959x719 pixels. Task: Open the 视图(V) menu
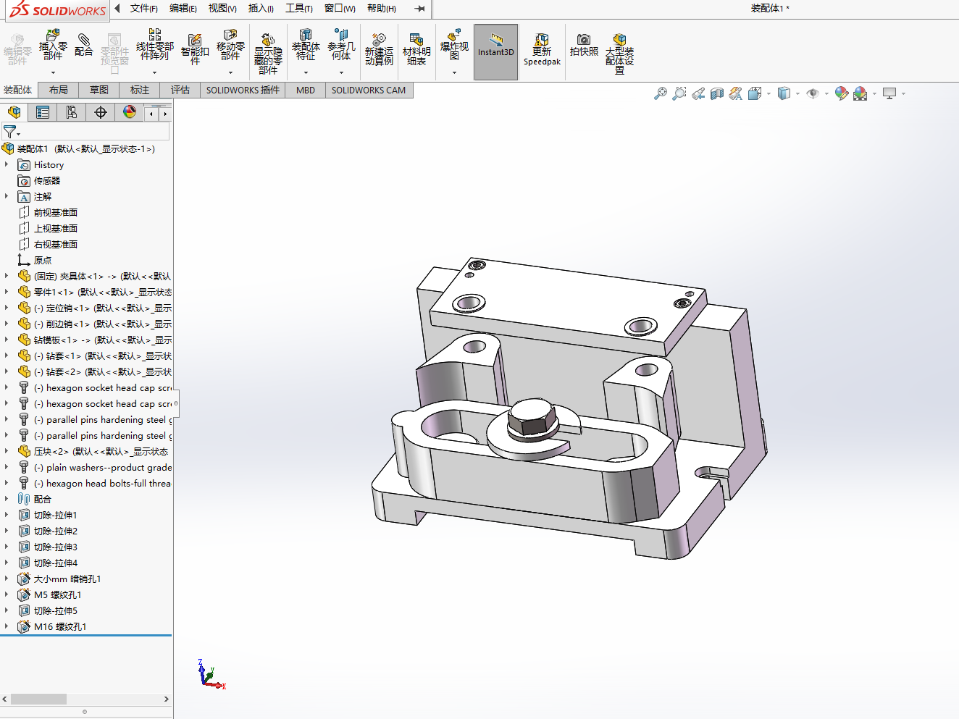coord(222,8)
